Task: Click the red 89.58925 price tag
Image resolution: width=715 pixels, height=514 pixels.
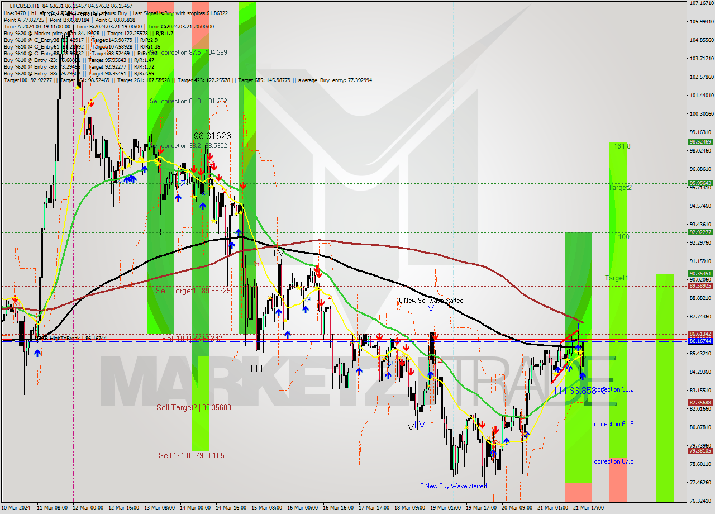Action: (700, 285)
